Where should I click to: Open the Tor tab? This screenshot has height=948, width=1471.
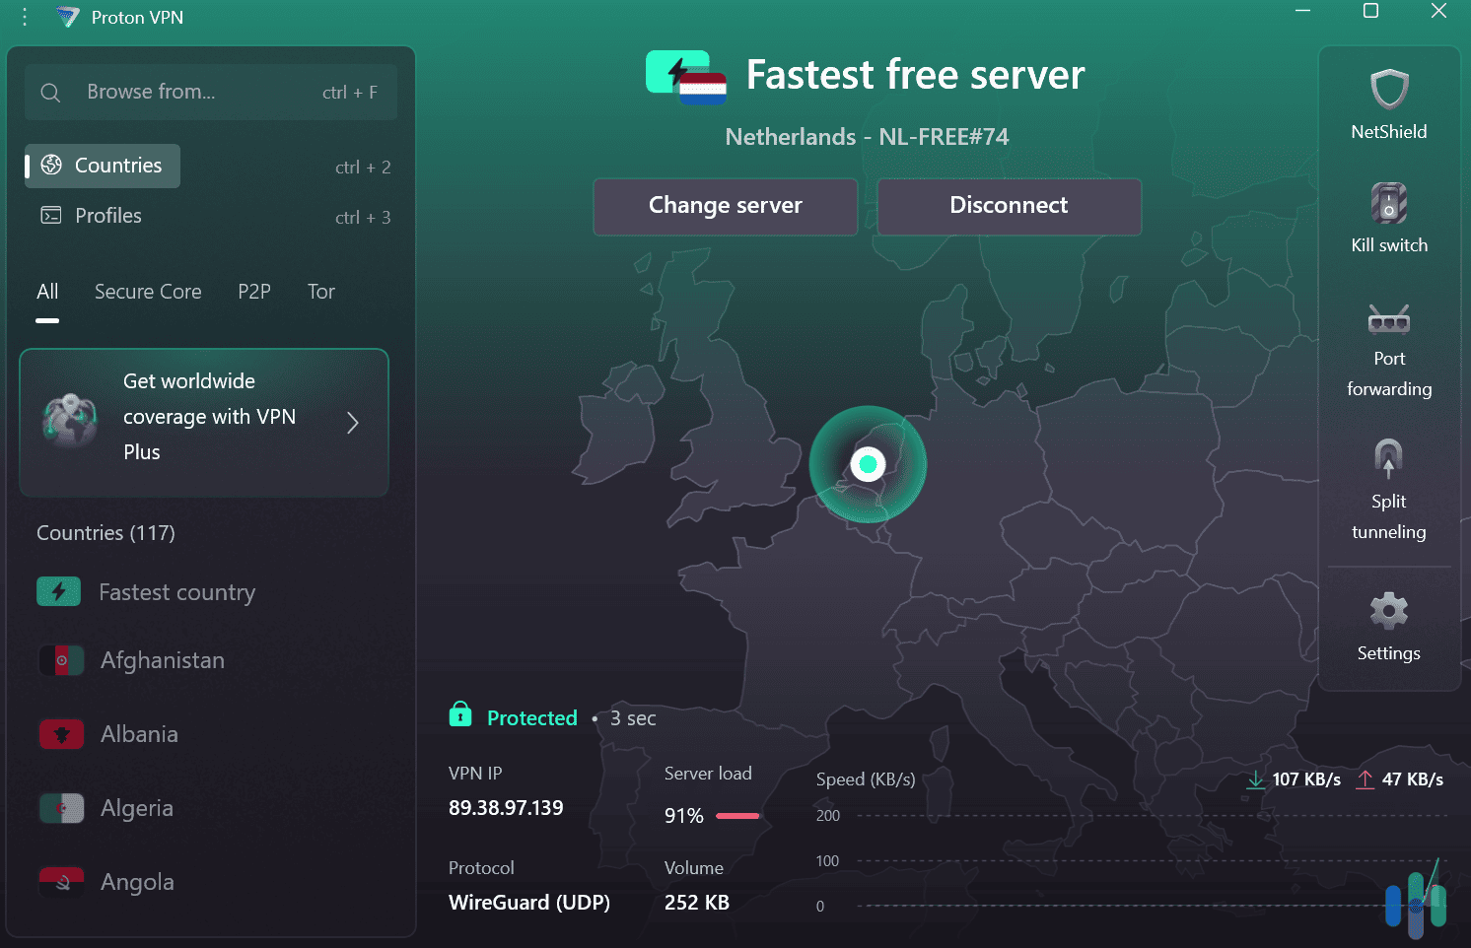(320, 292)
